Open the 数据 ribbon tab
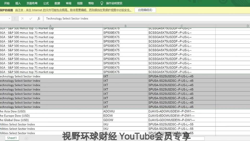 point(57,3)
